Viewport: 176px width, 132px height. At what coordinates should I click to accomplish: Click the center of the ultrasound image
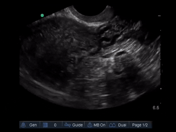[x=90, y=58]
